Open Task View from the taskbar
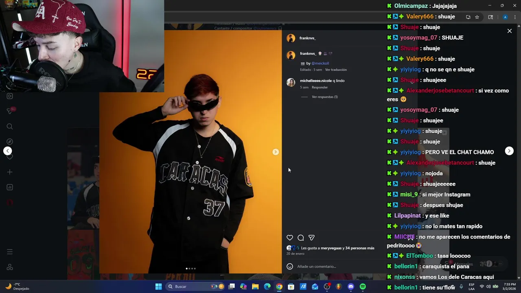The image size is (521, 293). tap(232, 286)
